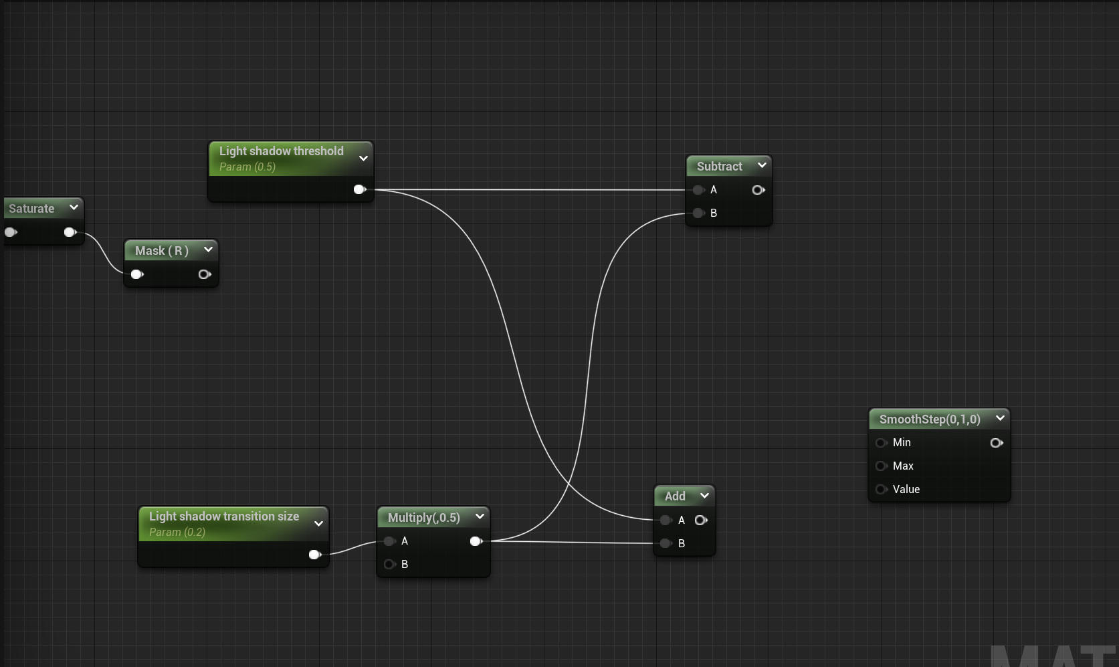Screen dimensions: 1119x667
Task: Click the Add node A input pin
Action: [666, 520]
